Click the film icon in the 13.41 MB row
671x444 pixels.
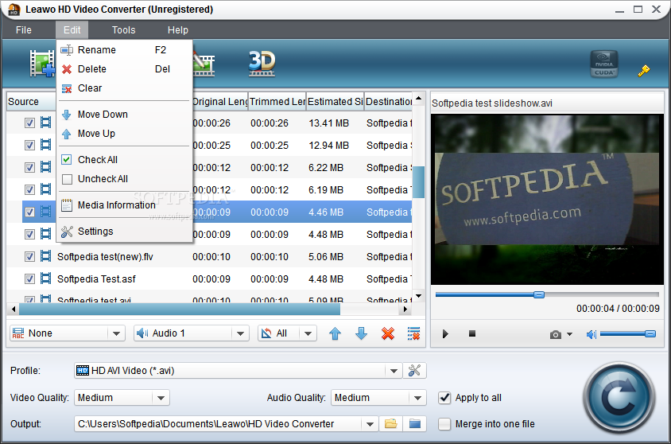45,123
